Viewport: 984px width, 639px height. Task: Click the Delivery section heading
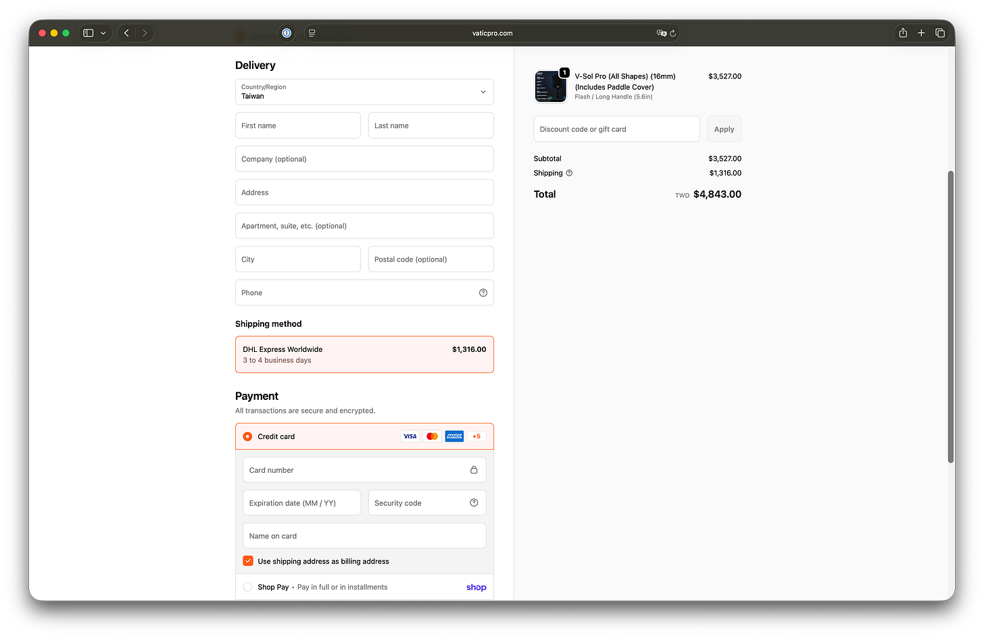point(255,66)
